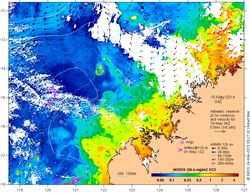Click the '150-300m' depth label

point(226,160)
